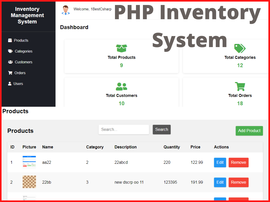Screen dimensions: 270x202
Task: Click the Total Orders shopping cart icon
Action: click(x=240, y=86)
